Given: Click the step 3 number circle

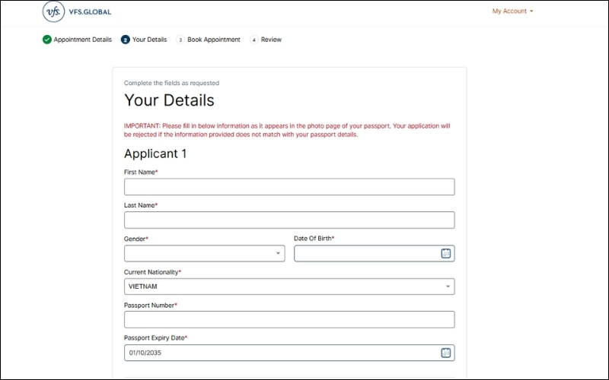Looking at the screenshot, I should point(180,40).
